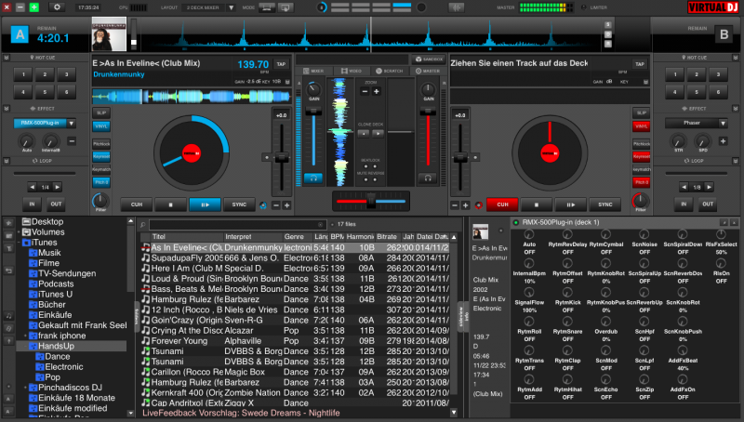Toggle Keymatch on deck A

pyautogui.click(x=101, y=169)
